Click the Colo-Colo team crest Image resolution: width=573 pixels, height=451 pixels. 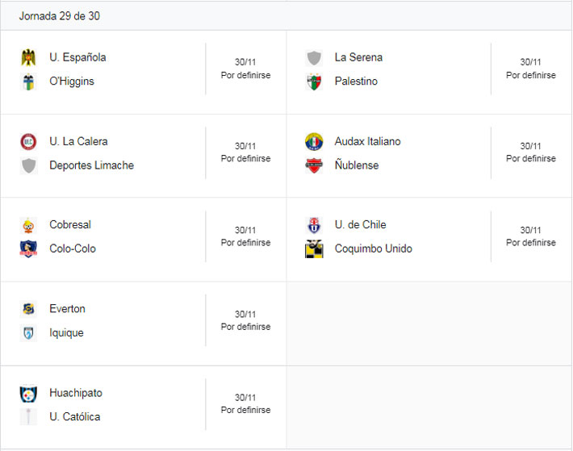(x=29, y=248)
